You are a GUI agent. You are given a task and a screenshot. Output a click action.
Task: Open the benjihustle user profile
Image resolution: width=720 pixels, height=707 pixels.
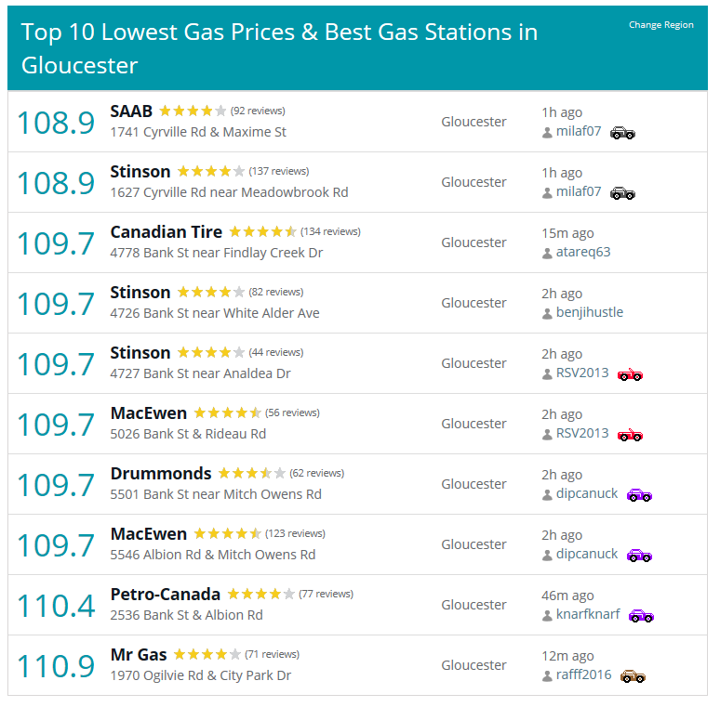tap(590, 312)
